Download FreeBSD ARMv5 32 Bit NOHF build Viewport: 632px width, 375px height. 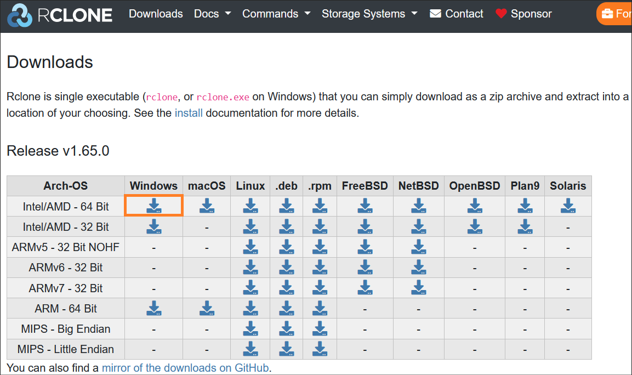pos(365,247)
